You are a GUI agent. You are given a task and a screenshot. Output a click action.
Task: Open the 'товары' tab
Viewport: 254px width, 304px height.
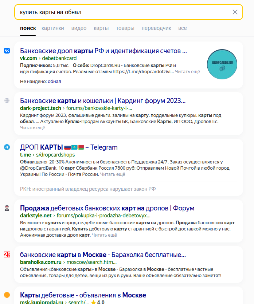point(125,28)
